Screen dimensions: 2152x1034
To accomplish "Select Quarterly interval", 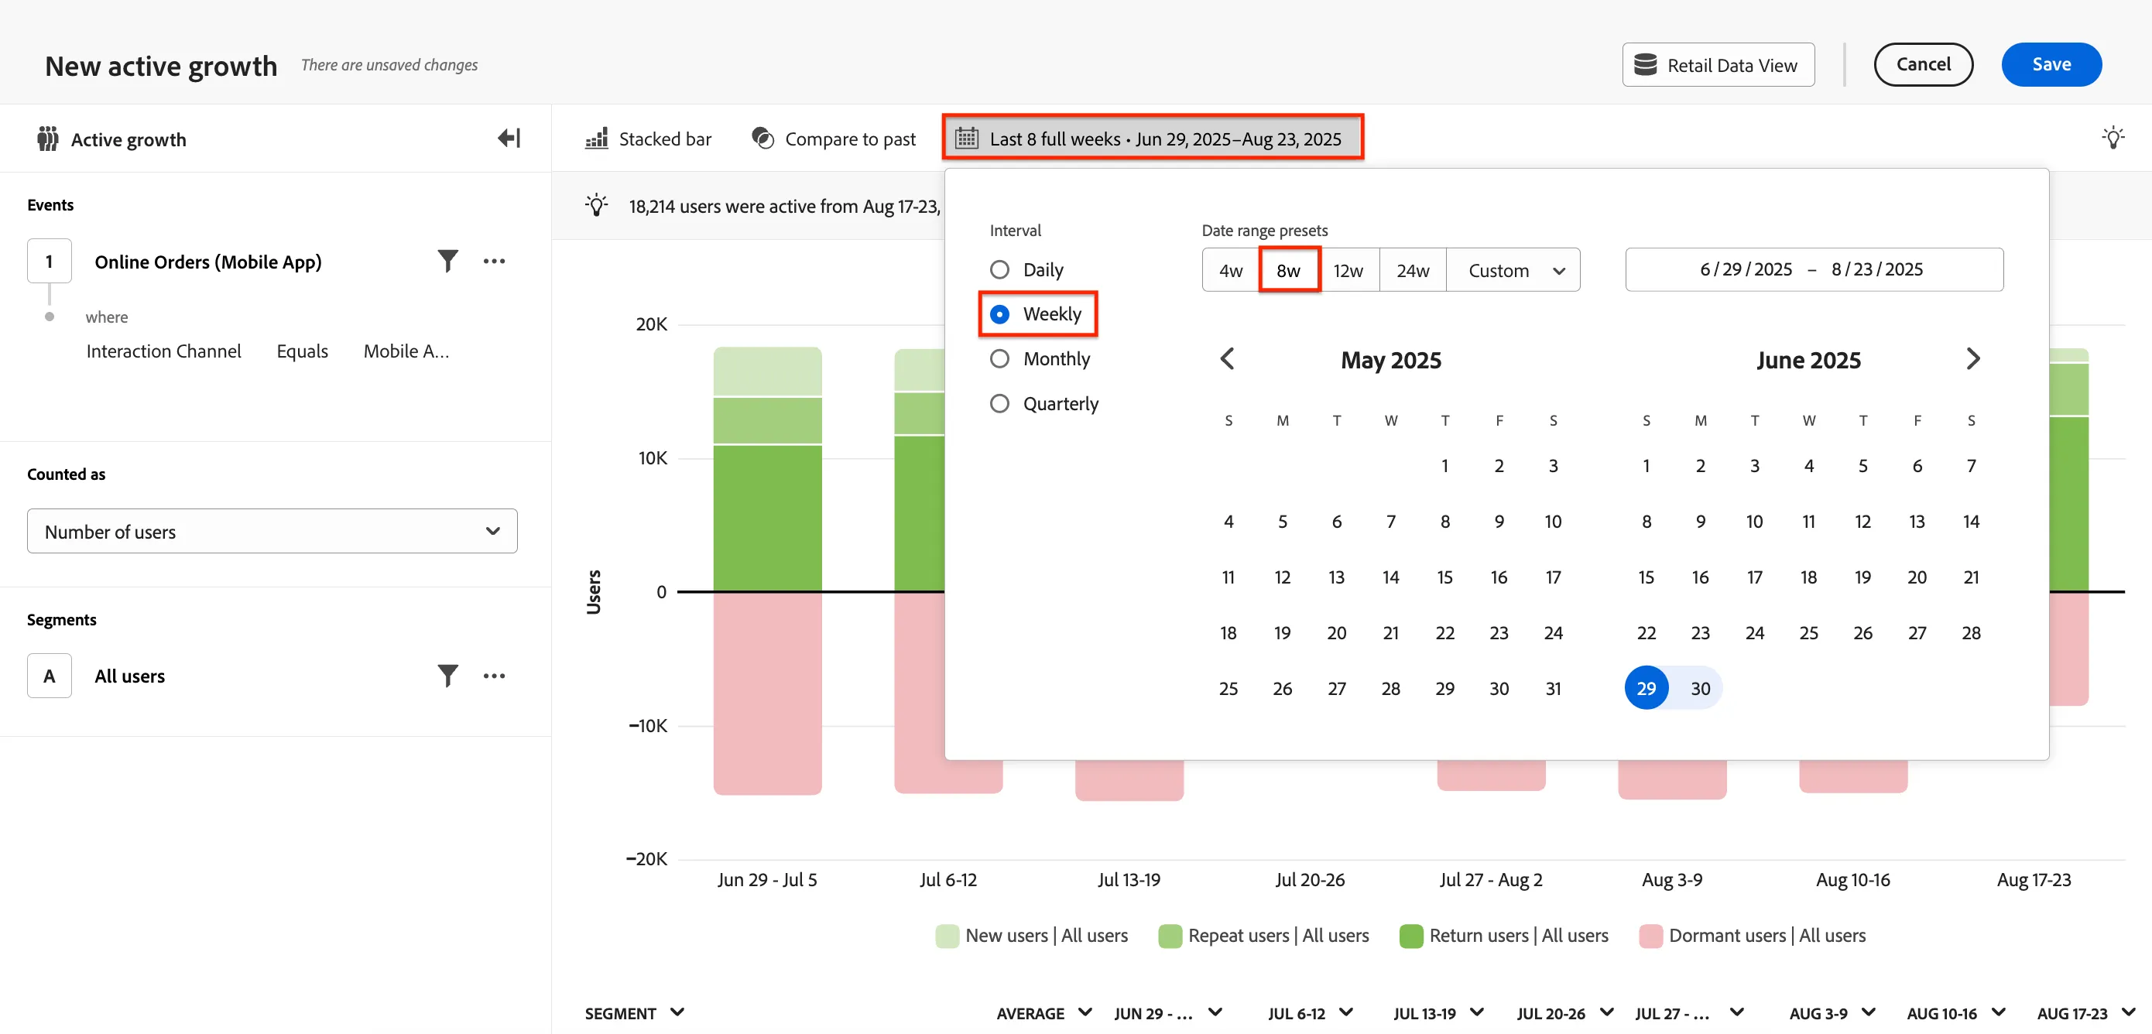I will pos(999,403).
